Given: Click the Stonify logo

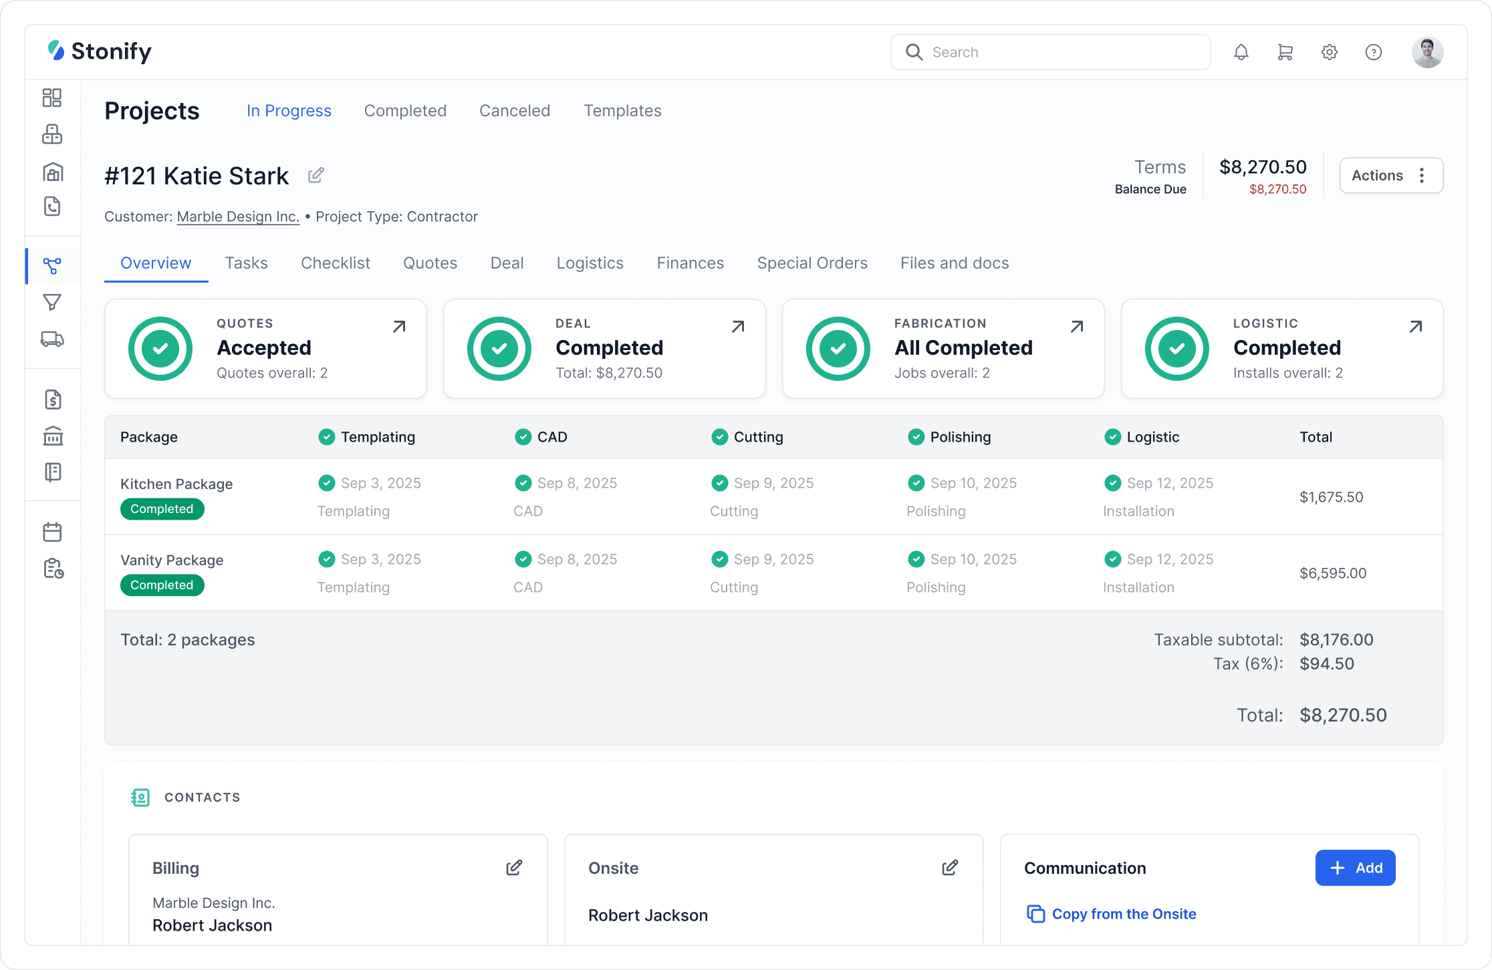Looking at the screenshot, I should click(100, 51).
